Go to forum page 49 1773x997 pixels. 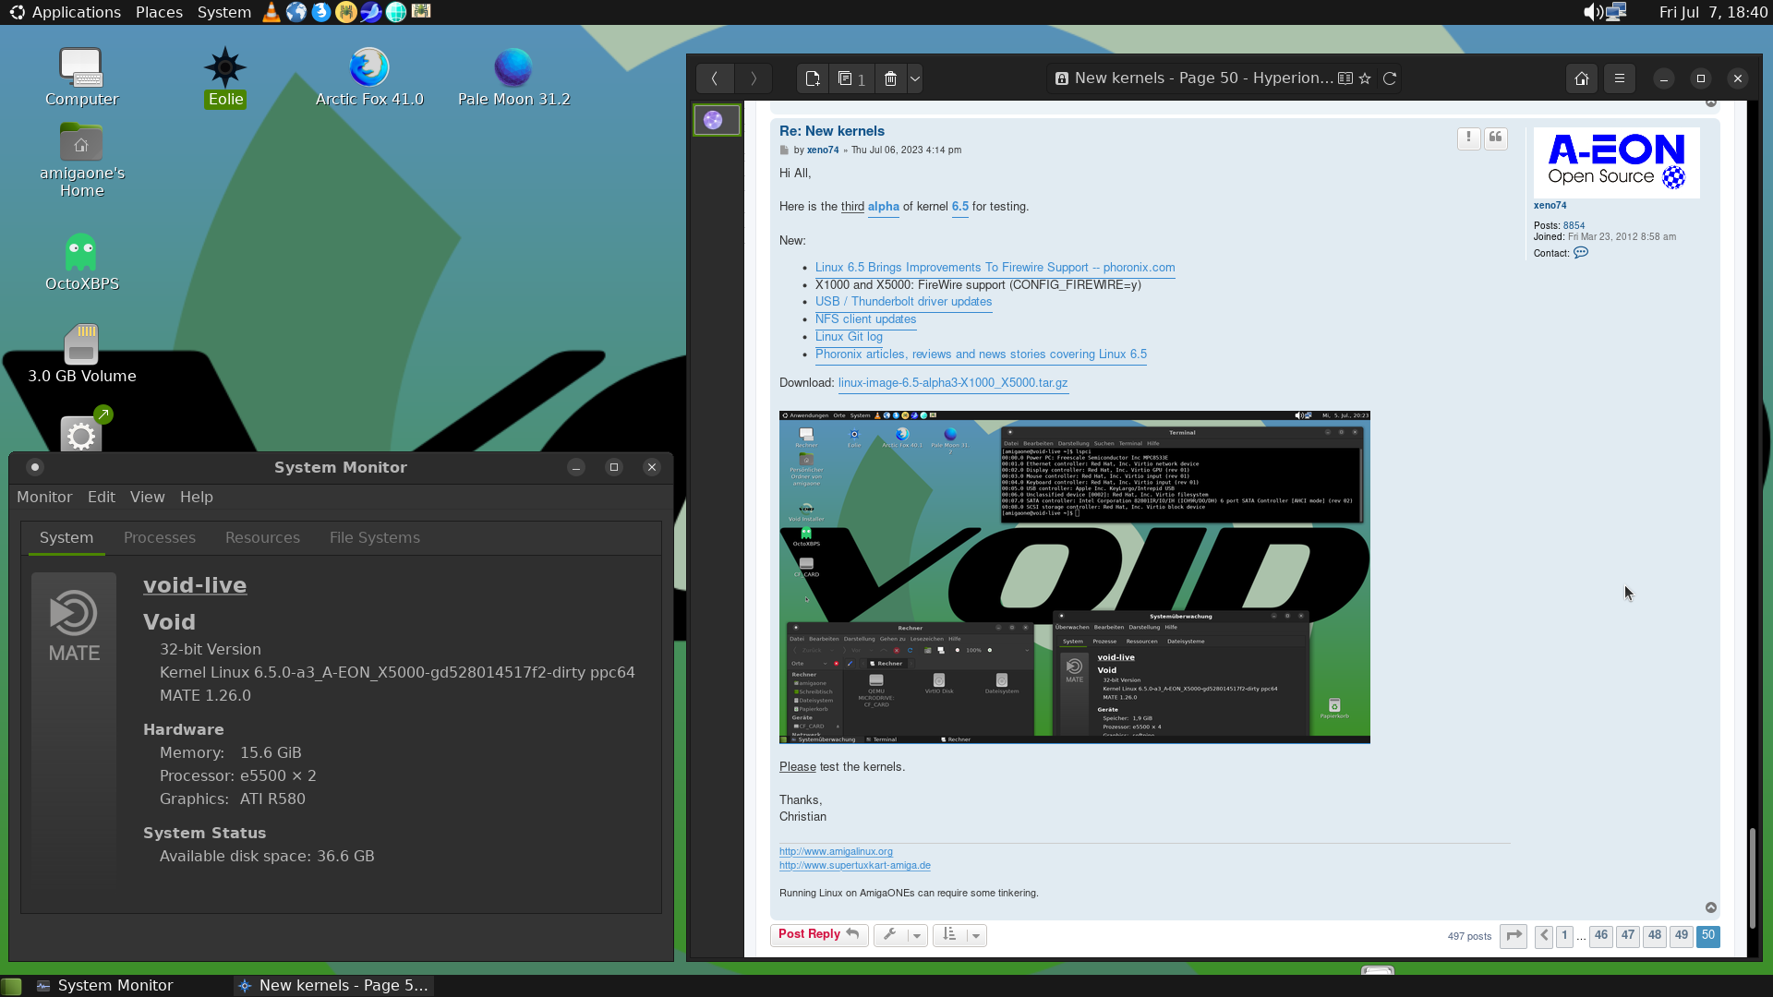pyautogui.click(x=1682, y=936)
